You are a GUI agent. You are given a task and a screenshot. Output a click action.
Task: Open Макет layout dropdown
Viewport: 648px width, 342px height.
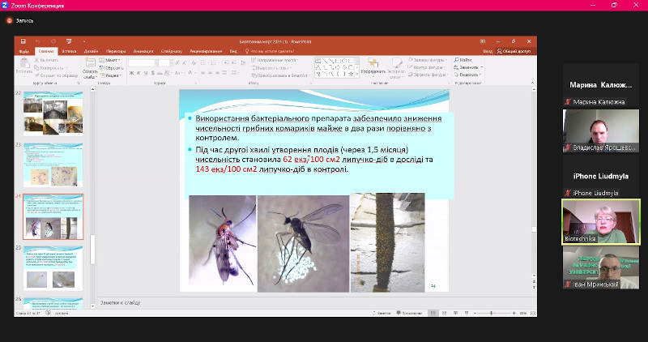[x=109, y=61]
